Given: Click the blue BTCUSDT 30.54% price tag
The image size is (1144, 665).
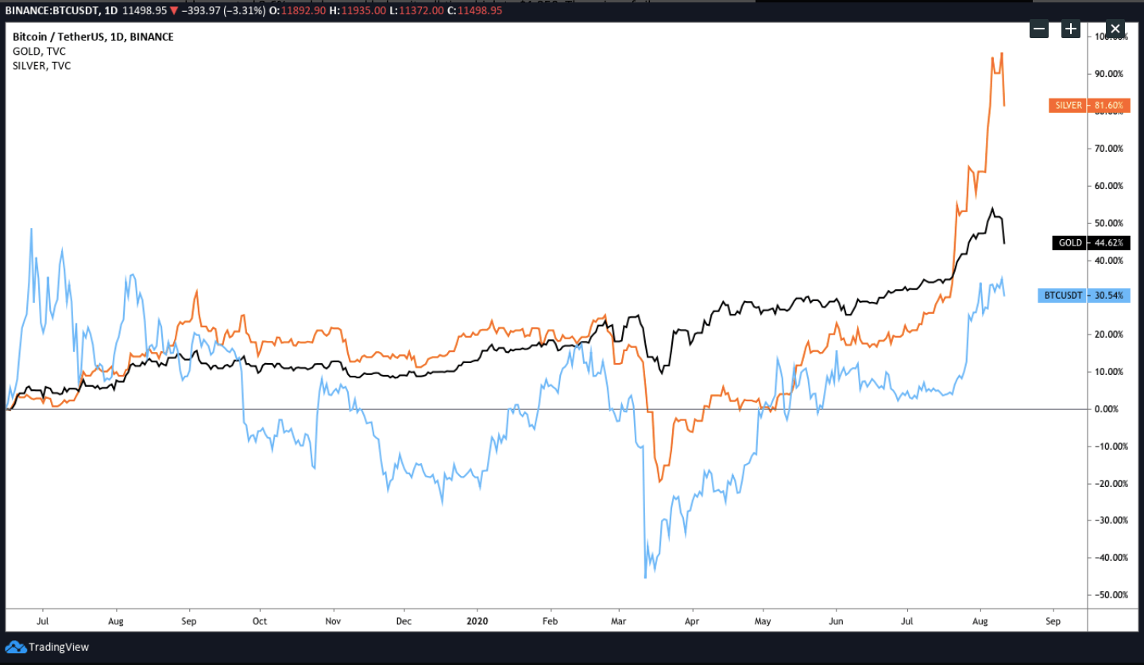Looking at the screenshot, I should [x=1084, y=295].
